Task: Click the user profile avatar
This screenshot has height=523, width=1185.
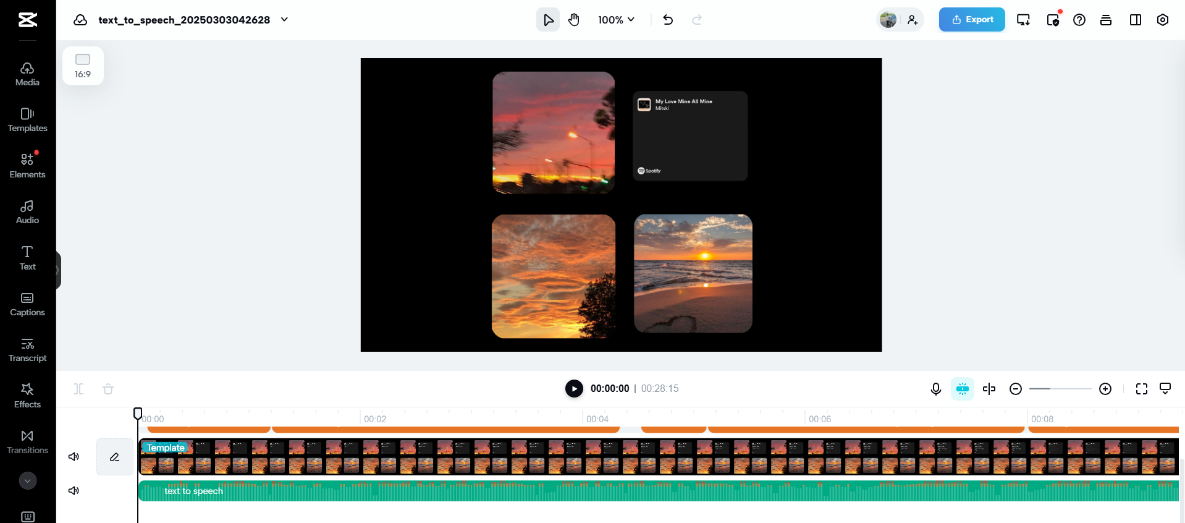Action: (x=888, y=20)
